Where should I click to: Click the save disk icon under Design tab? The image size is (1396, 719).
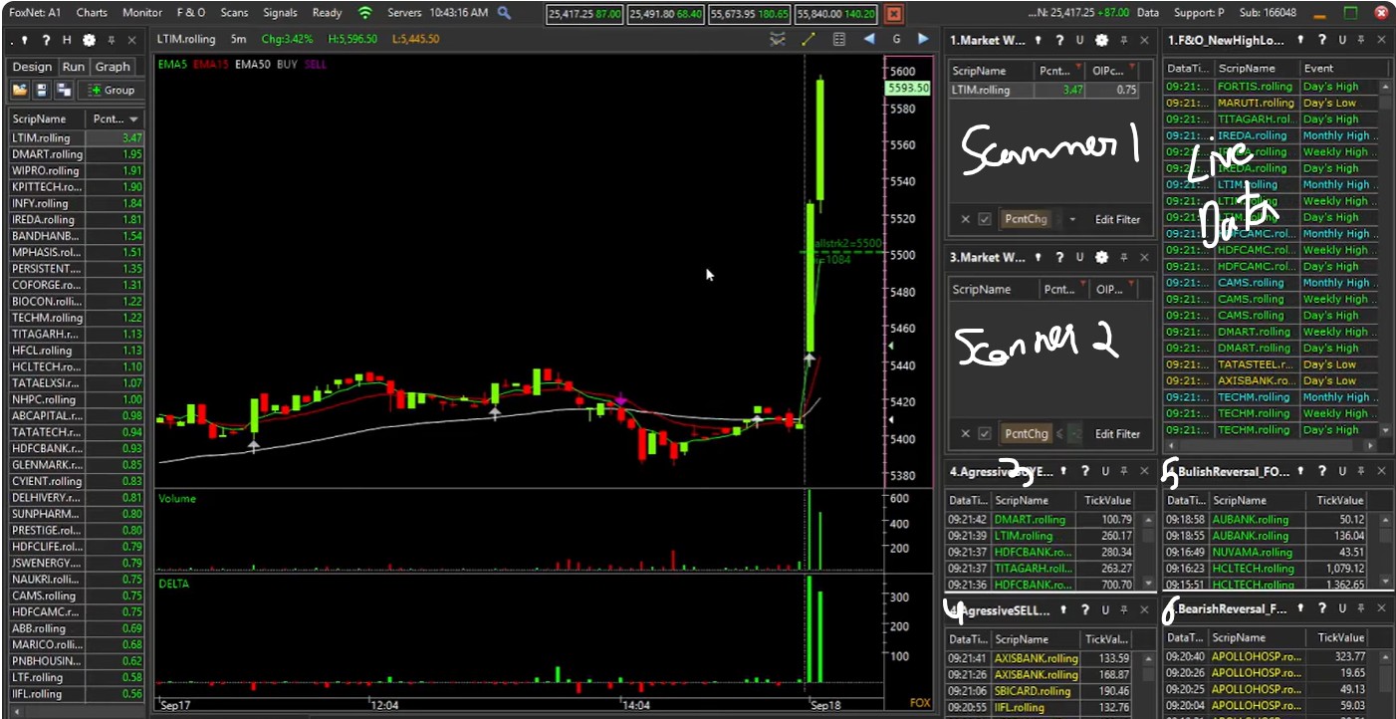click(42, 90)
